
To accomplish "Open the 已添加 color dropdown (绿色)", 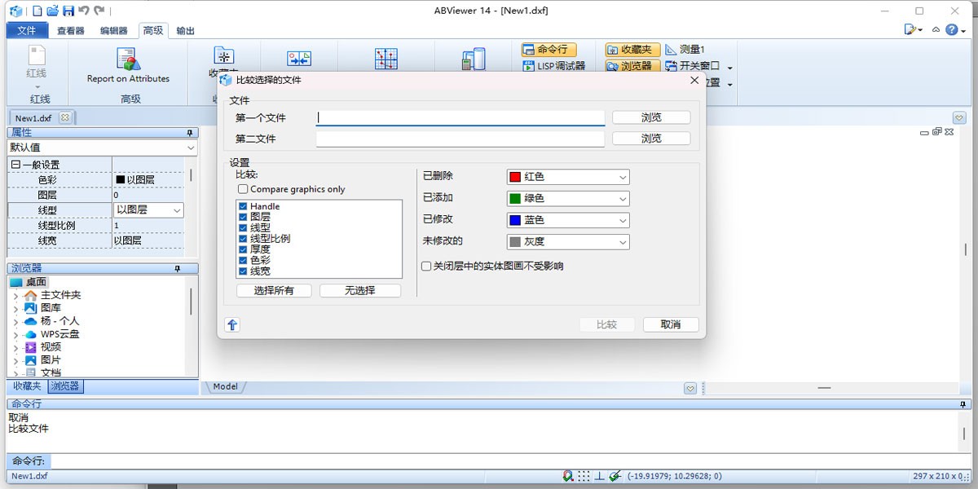I will tap(568, 198).
